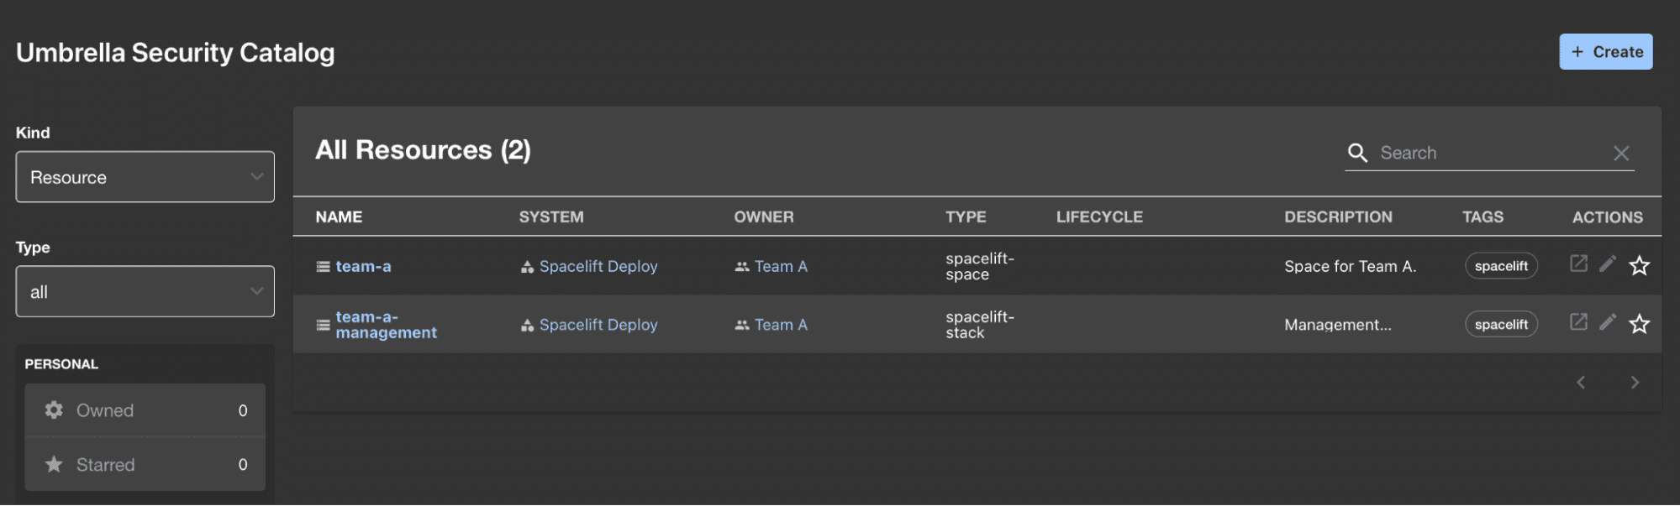Screen dimensions: 1680x506
Task: Click the edit pencil icon for team-a-management
Action: coord(1608,322)
